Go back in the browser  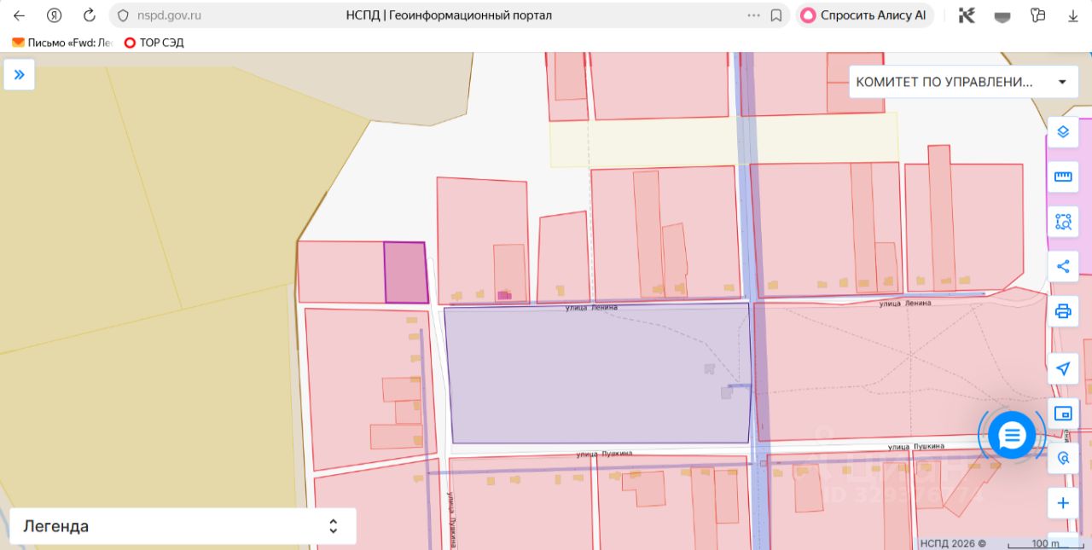coord(19,15)
